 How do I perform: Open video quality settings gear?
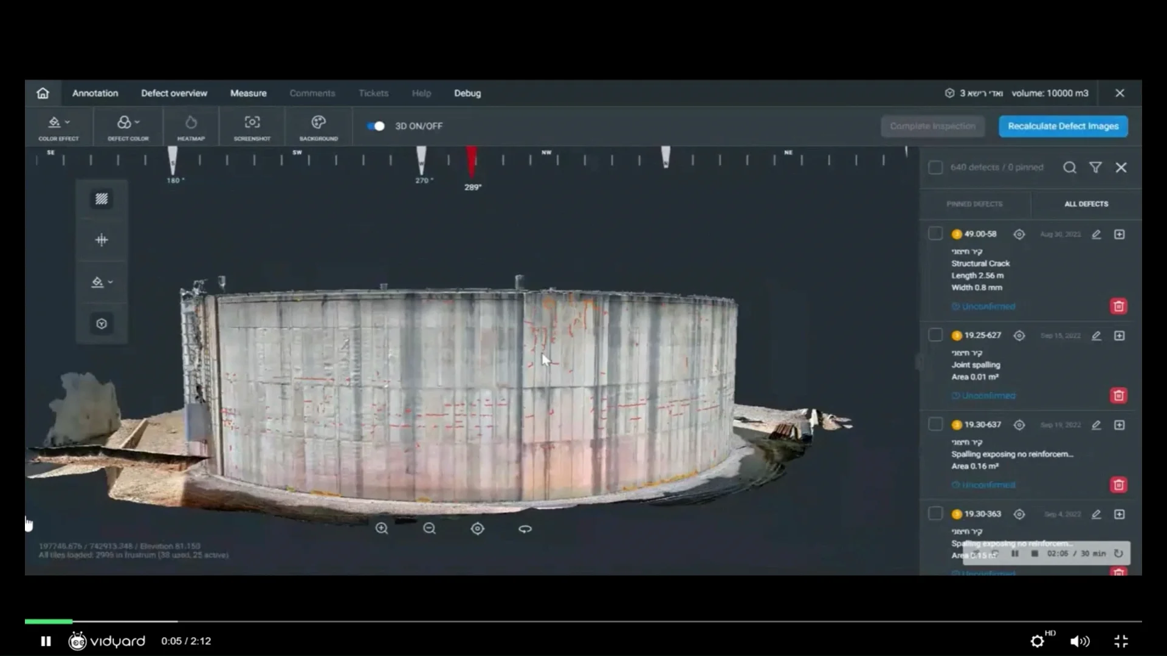click(1038, 641)
